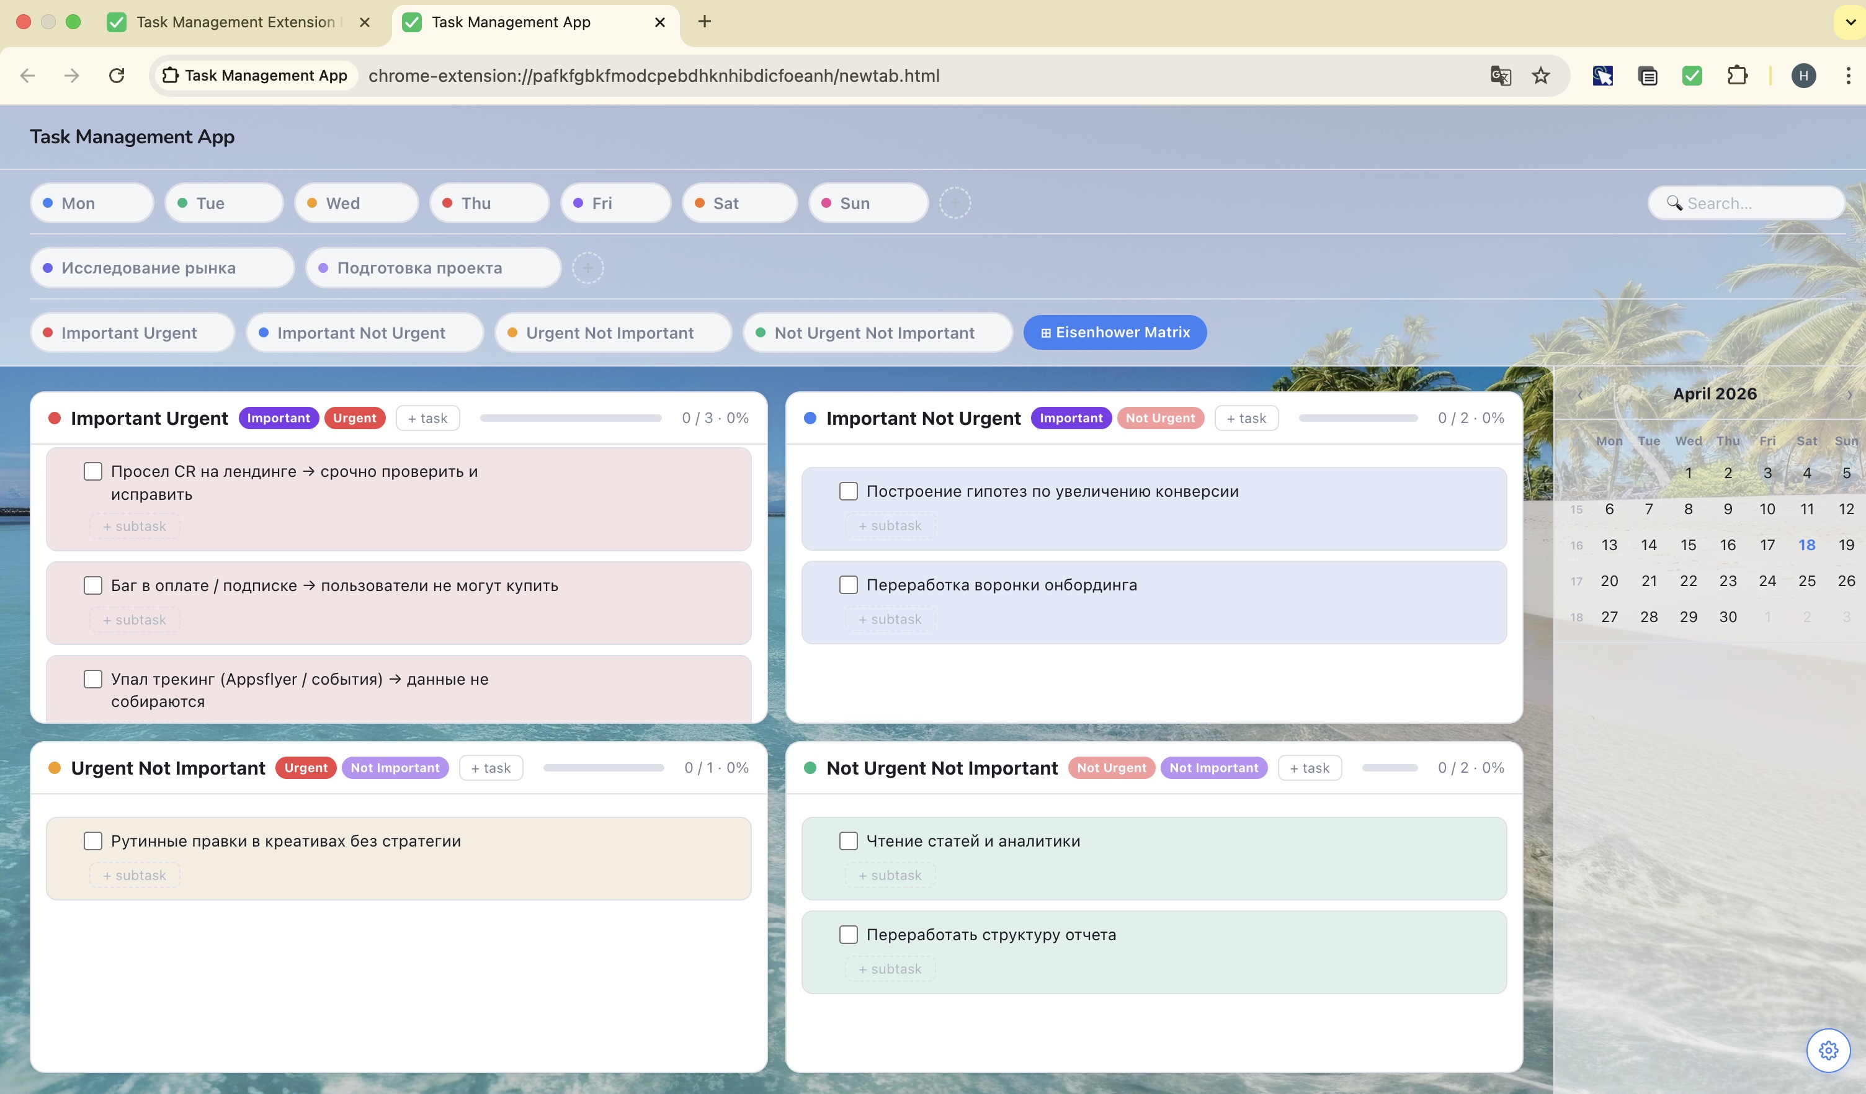Viewport: 1866px width, 1094px height.
Task: Add task to Urgent Not Important
Action: coord(490,768)
